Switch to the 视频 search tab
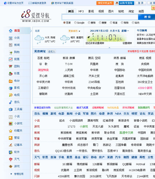The image size is (155, 179). (x=101, y=11)
